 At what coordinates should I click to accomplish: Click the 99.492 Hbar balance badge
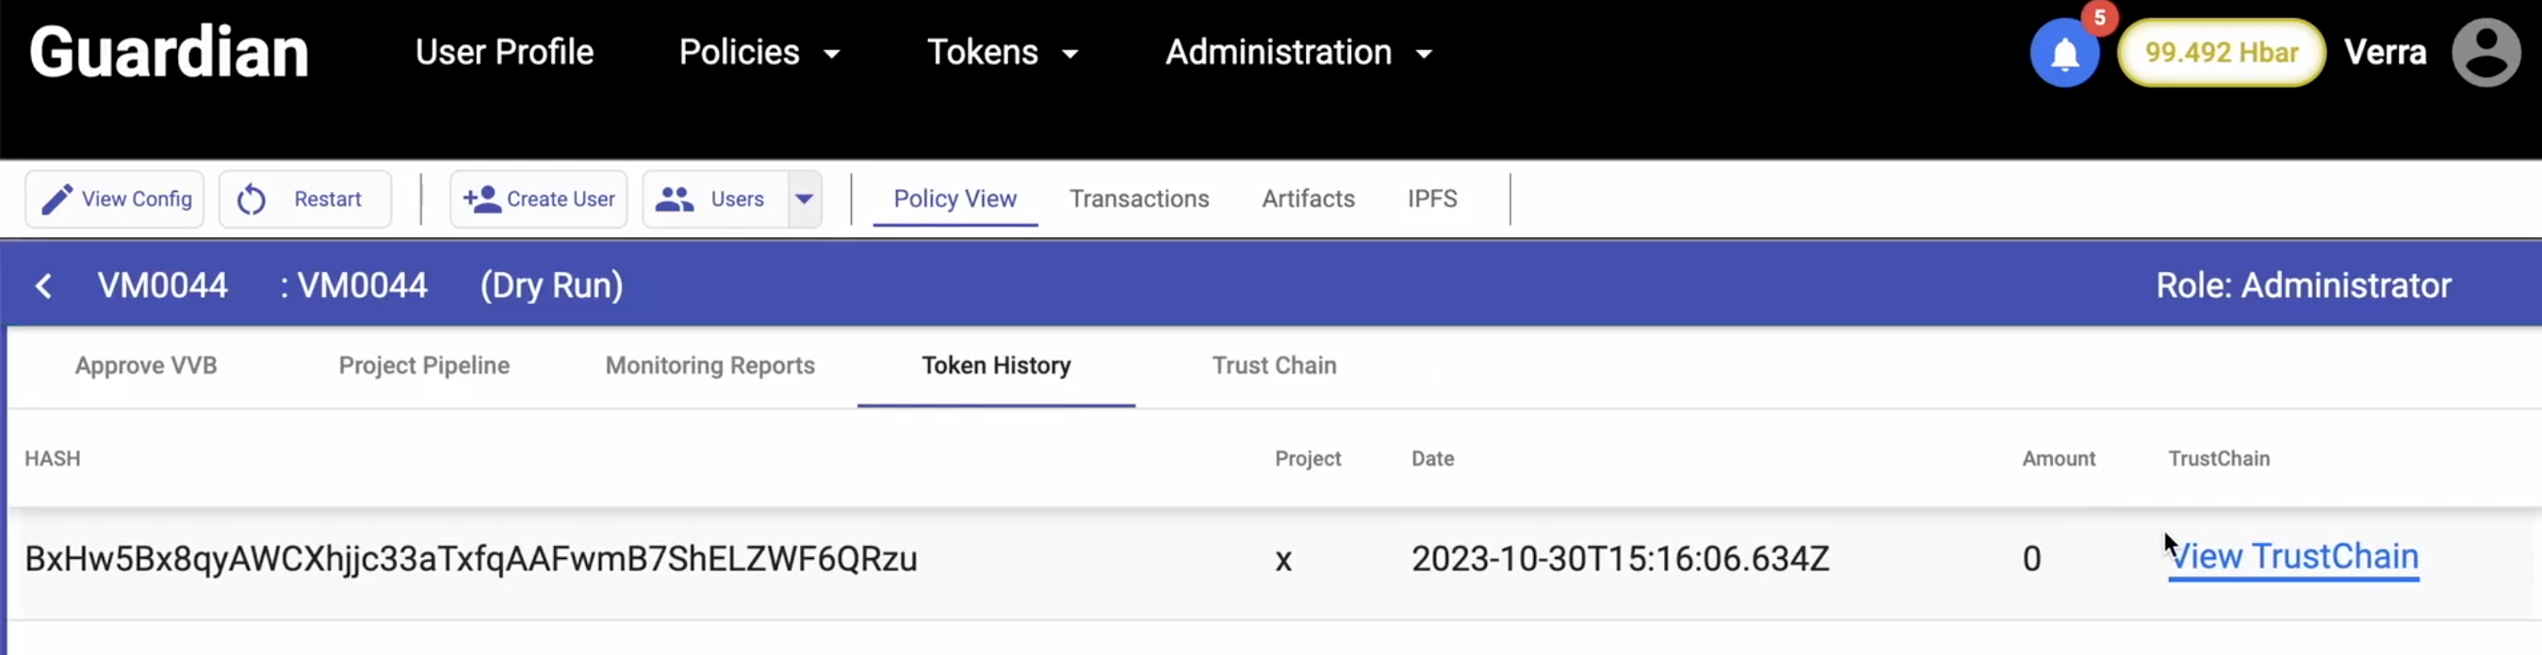[x=2221, y=54]
